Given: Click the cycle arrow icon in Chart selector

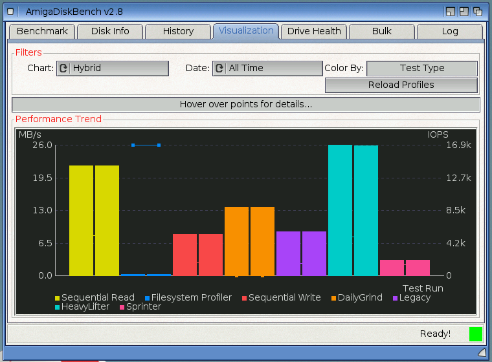Looking at the screenshot, I should click(63, 69).
